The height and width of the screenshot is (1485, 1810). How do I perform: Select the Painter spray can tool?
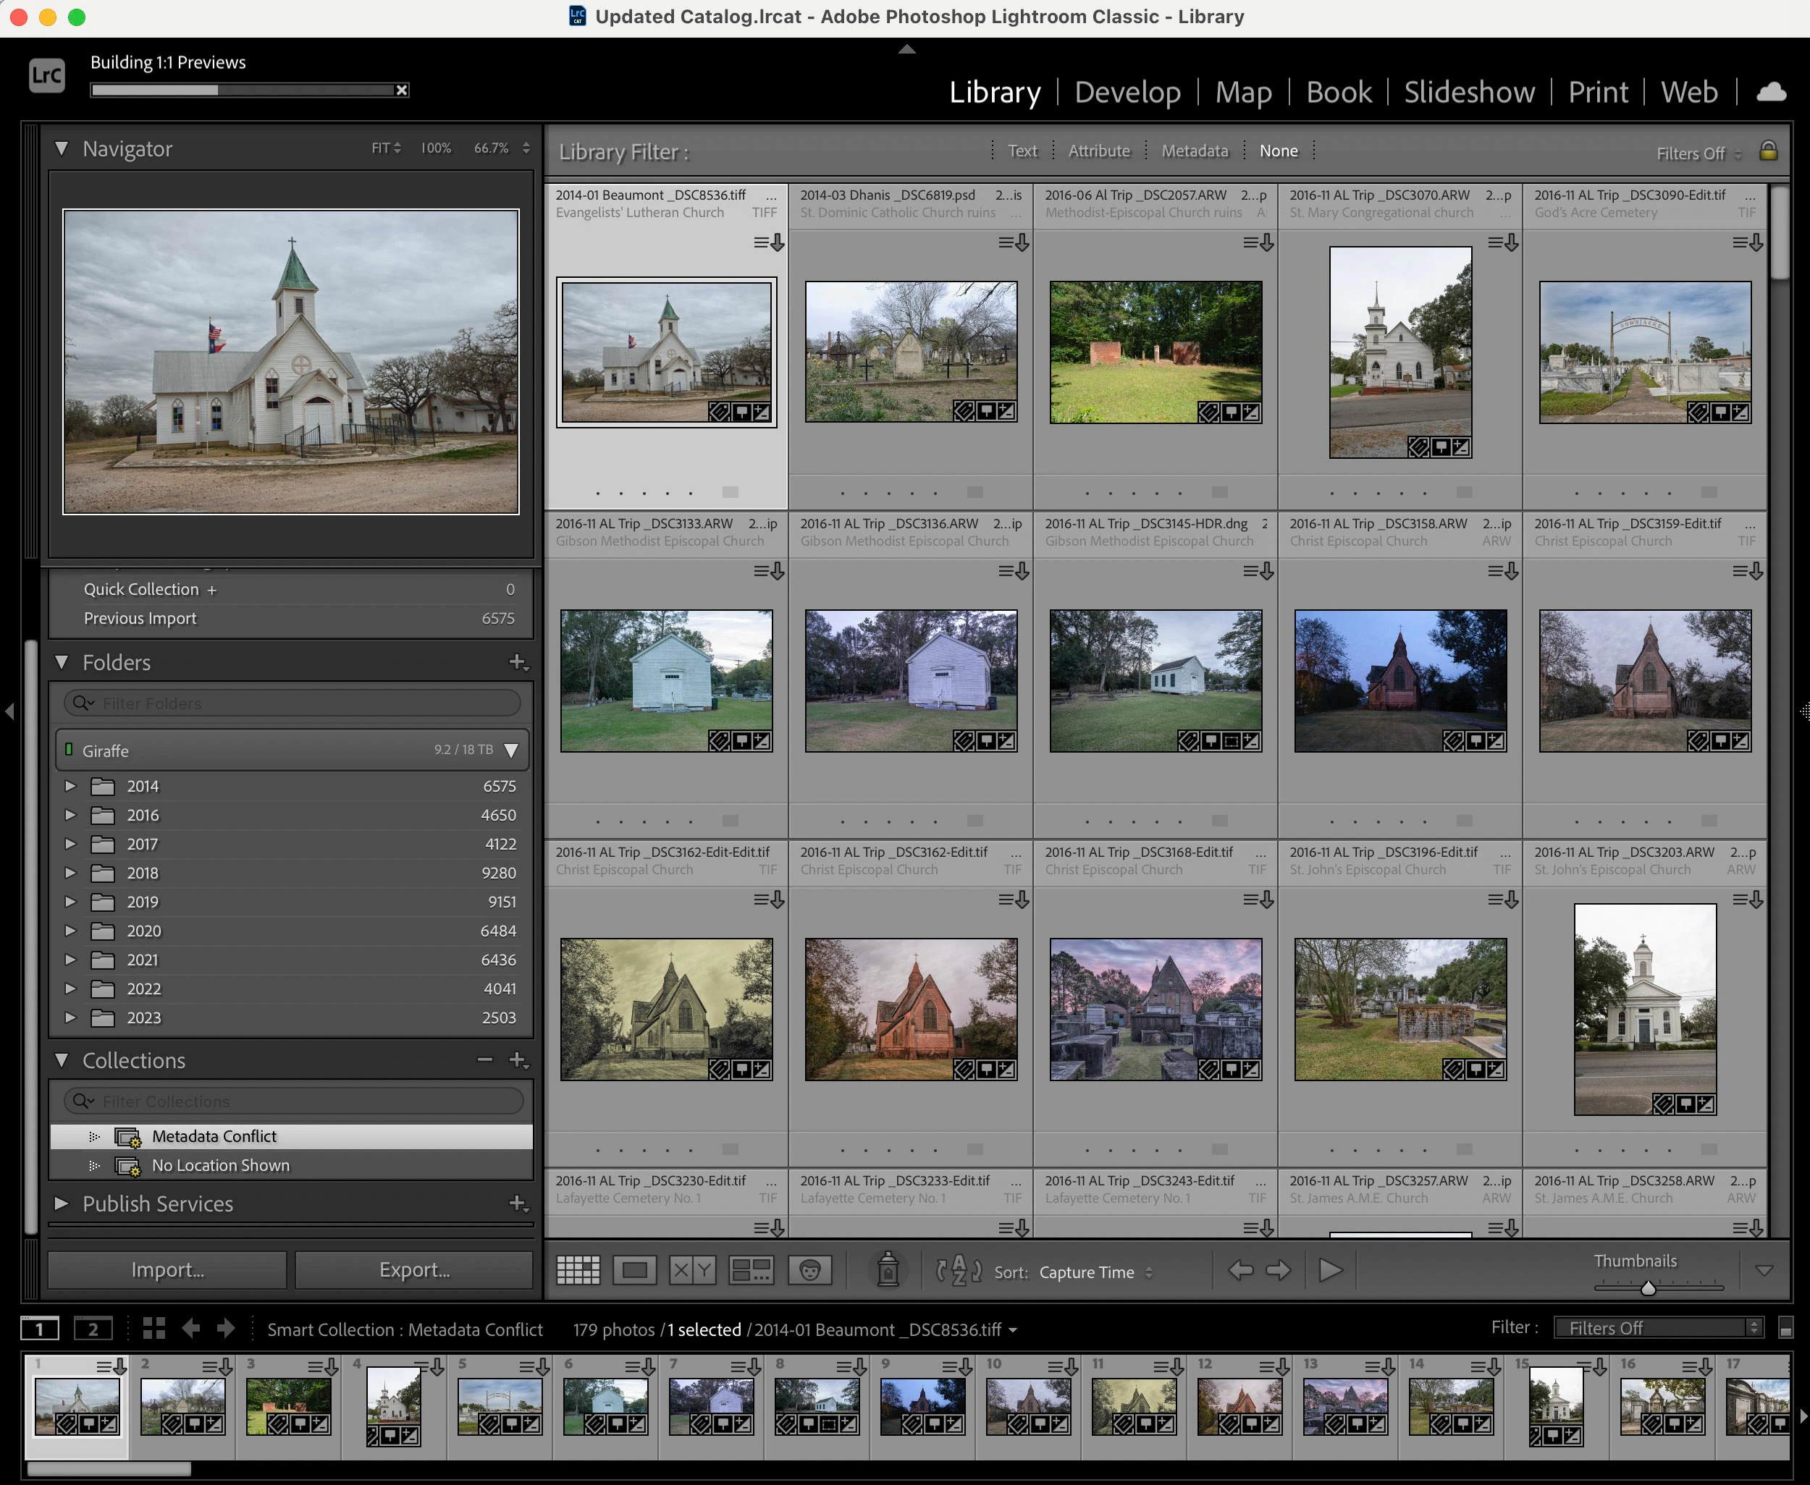pos(888,1270)
